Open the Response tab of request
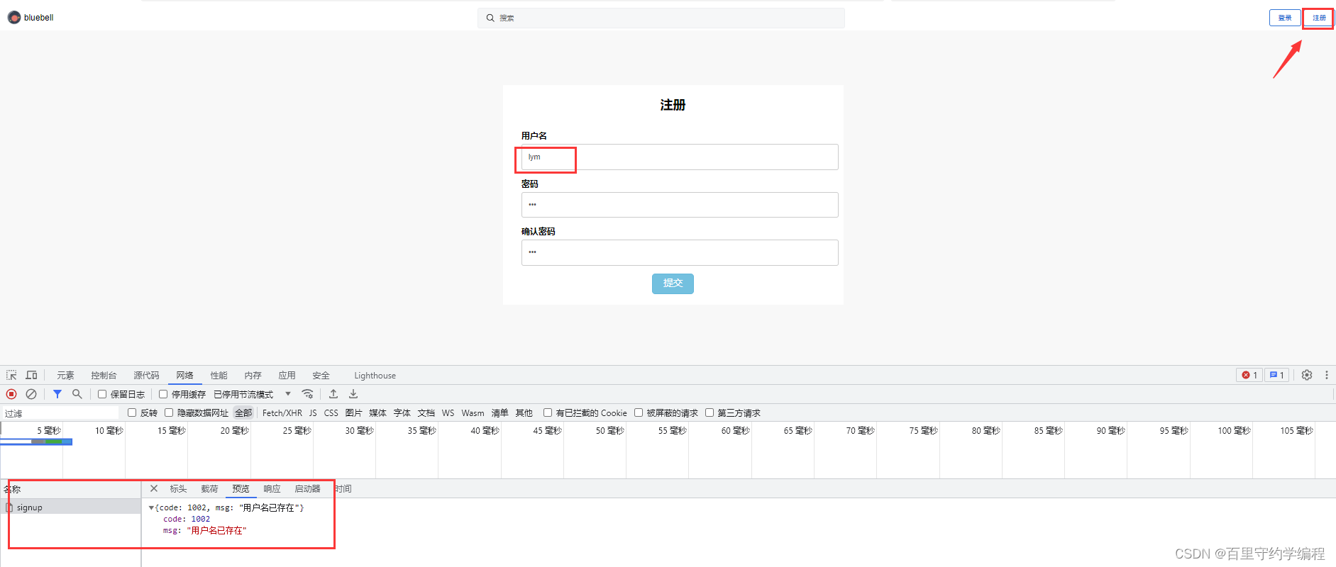 coord(272,489)
